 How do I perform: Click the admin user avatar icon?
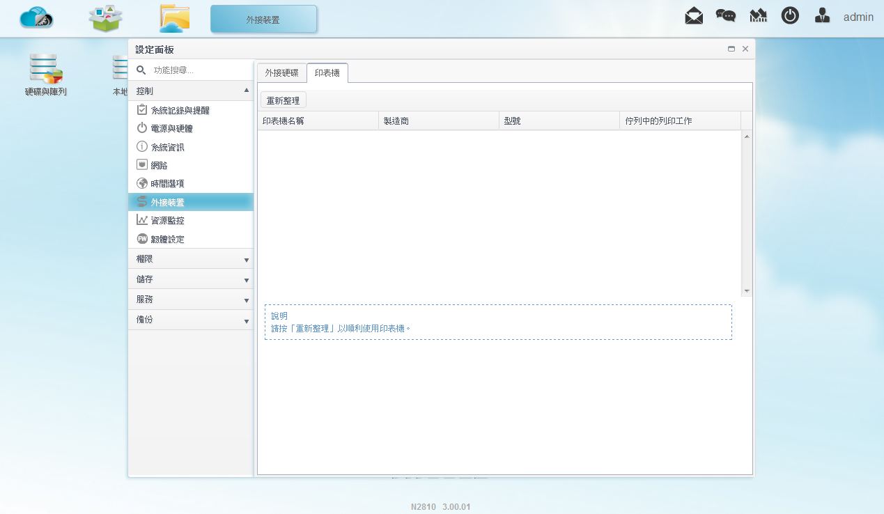(822, 16)
